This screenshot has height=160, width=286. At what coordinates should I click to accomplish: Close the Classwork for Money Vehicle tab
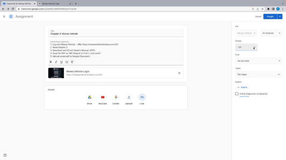pyautogui.click(x=35, y=4)
